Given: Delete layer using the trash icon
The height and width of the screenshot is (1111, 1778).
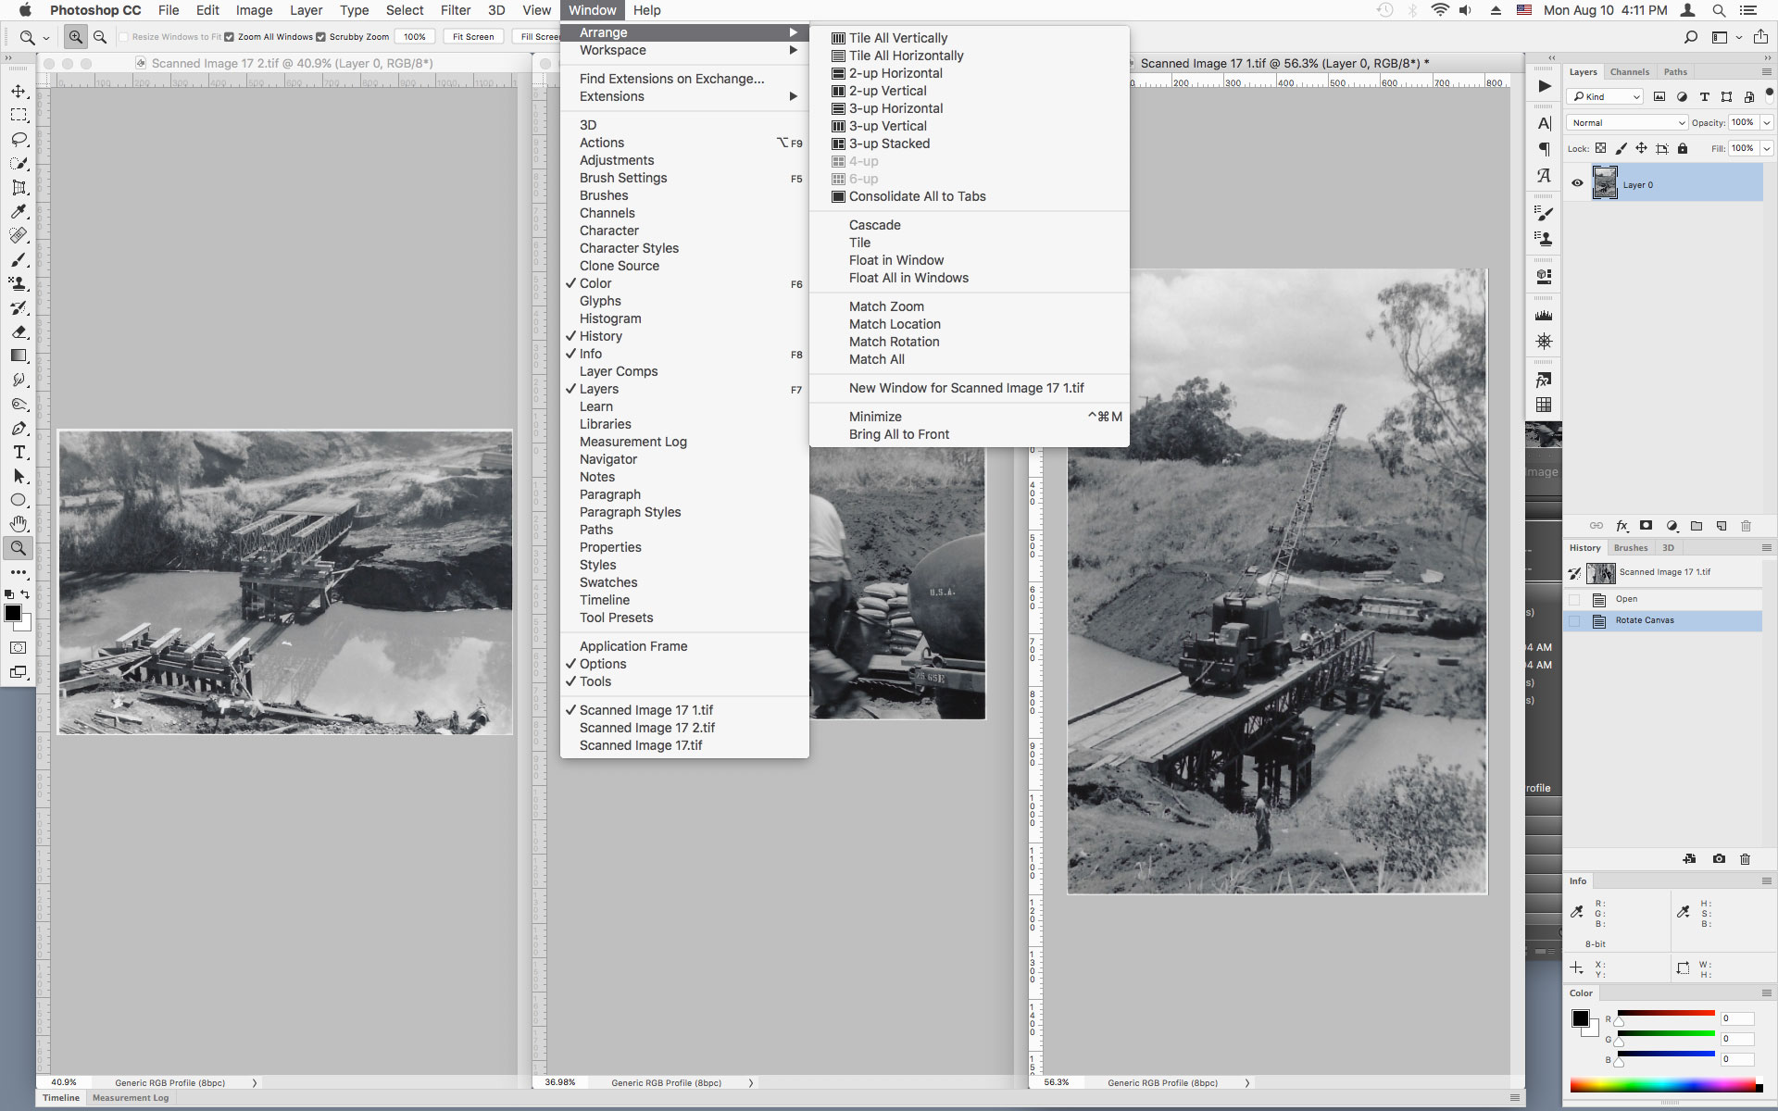Looking at the screenshot, I should click(x=1746, y=526).
